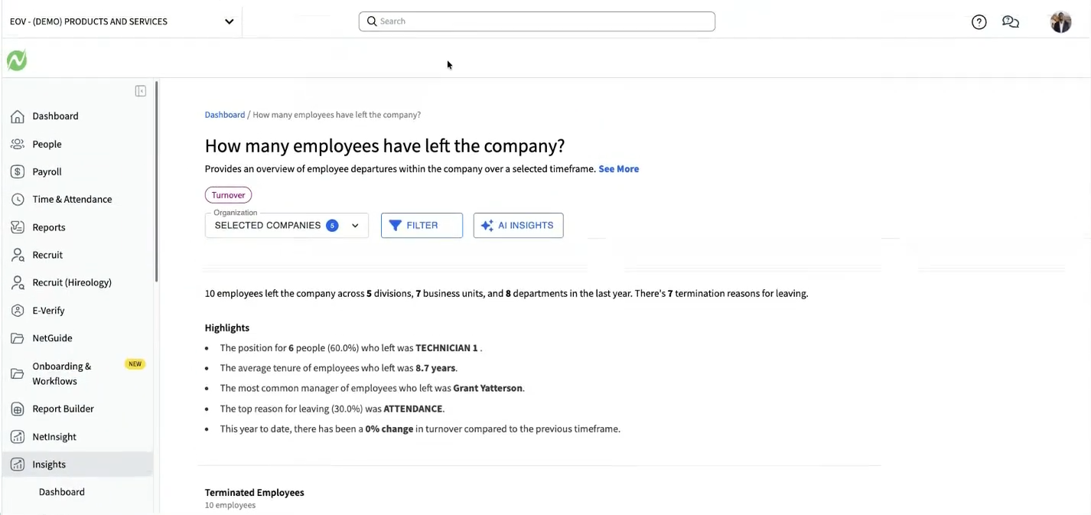
Task: Click the user profile avatar
Action: click(1060, 21)
